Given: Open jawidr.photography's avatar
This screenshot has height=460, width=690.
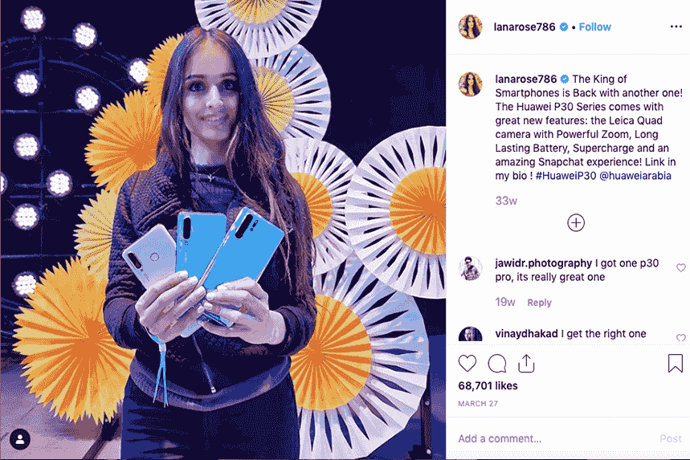Looking at the screenshot, I should point(470,268).
